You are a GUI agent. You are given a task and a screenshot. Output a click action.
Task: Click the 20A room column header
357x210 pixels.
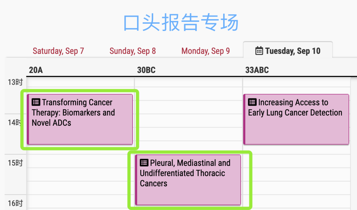[x=36, y=70]
